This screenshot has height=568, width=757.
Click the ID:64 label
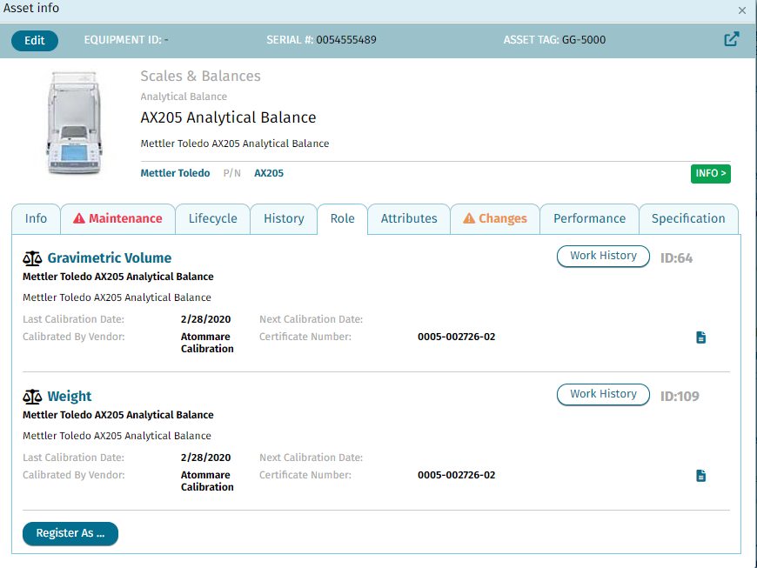point(676,258)
